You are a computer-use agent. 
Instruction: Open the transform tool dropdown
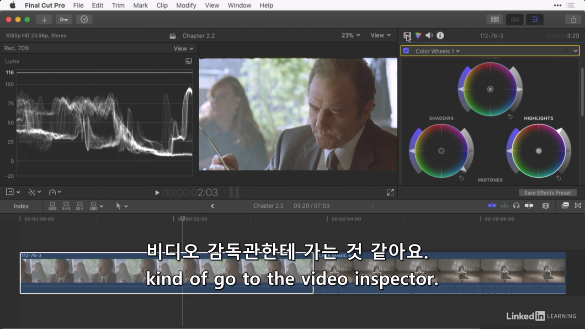(13, 192)
